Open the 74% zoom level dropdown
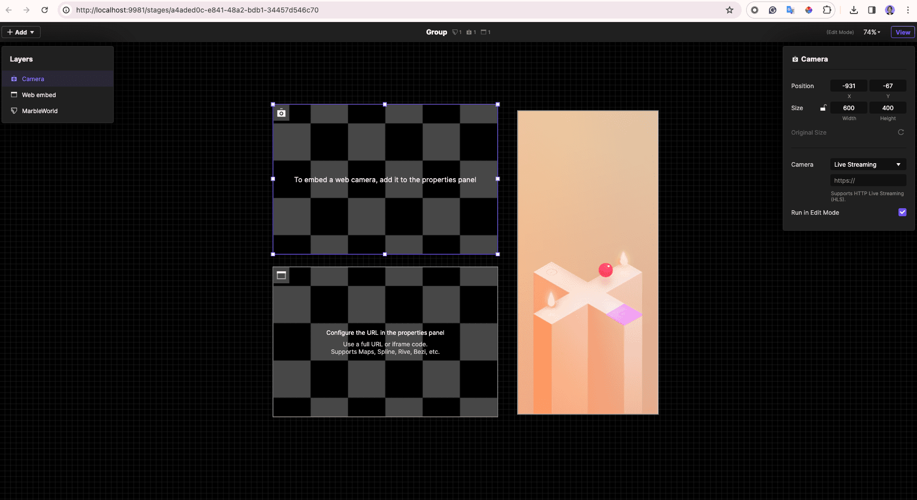 (x=872, y=32)
